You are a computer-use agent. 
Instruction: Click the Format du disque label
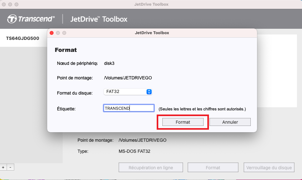(75, 93)
